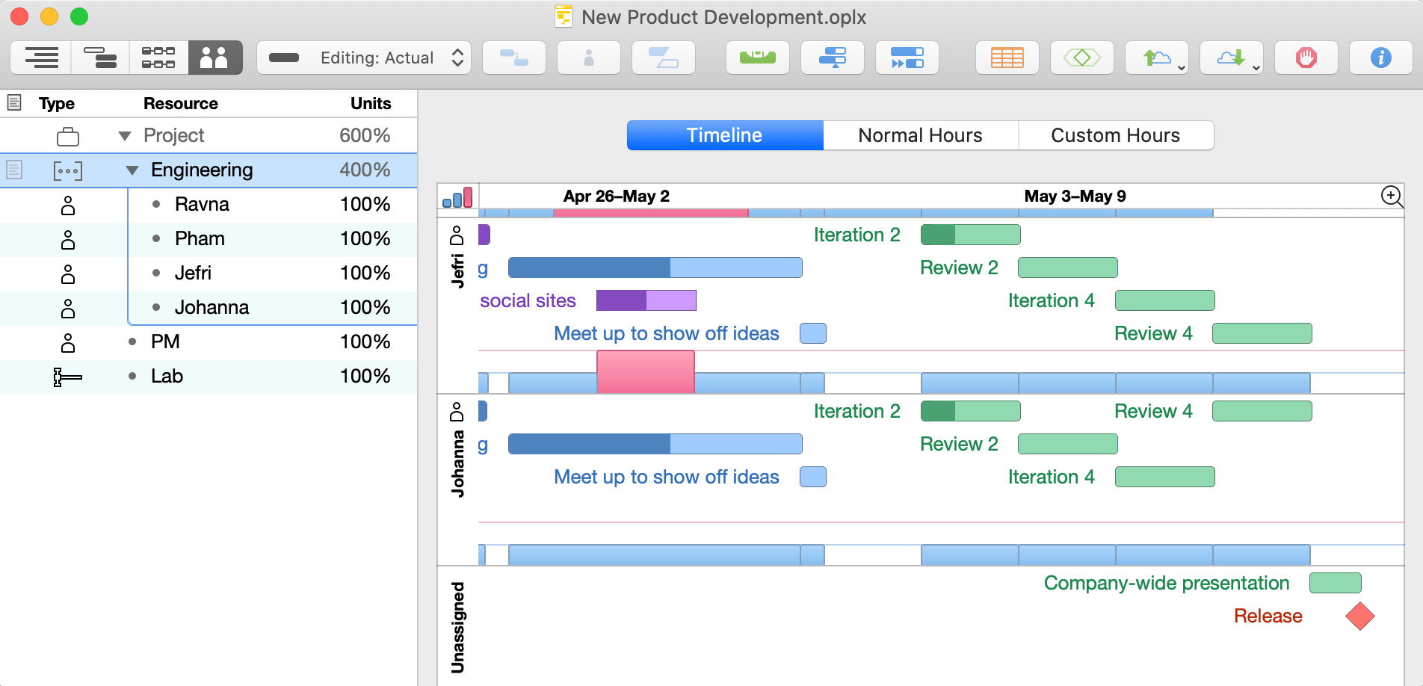Click the resource load histogram icon
1423x686 pixels.
(x=457, y=197)
